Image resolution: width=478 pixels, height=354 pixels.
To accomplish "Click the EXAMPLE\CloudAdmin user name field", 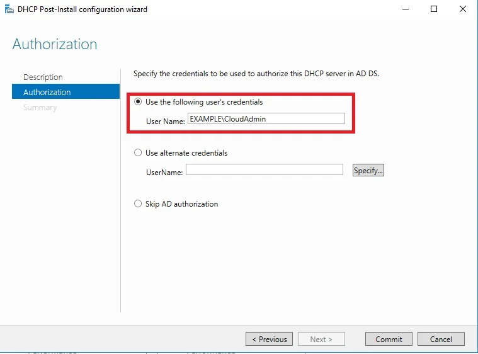I will tap(266, 119).
